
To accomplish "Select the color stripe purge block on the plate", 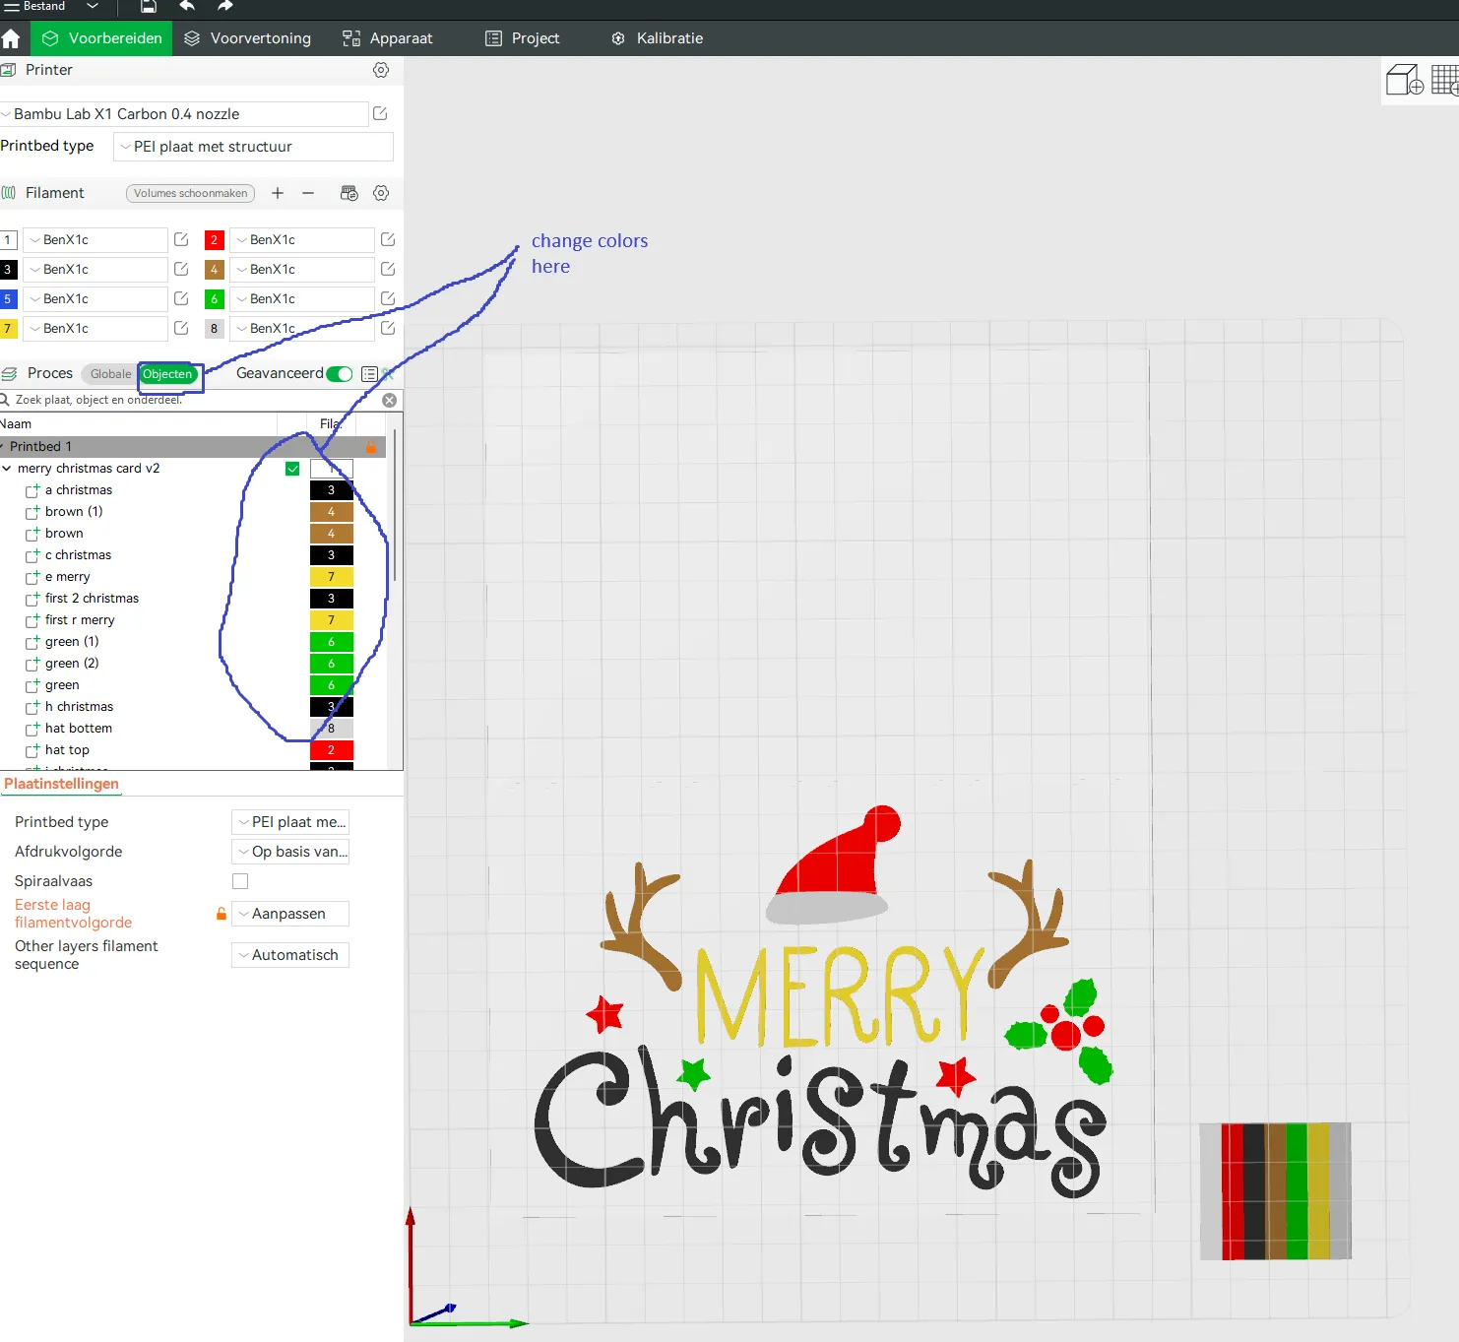I will [x=1276, y=1191].
